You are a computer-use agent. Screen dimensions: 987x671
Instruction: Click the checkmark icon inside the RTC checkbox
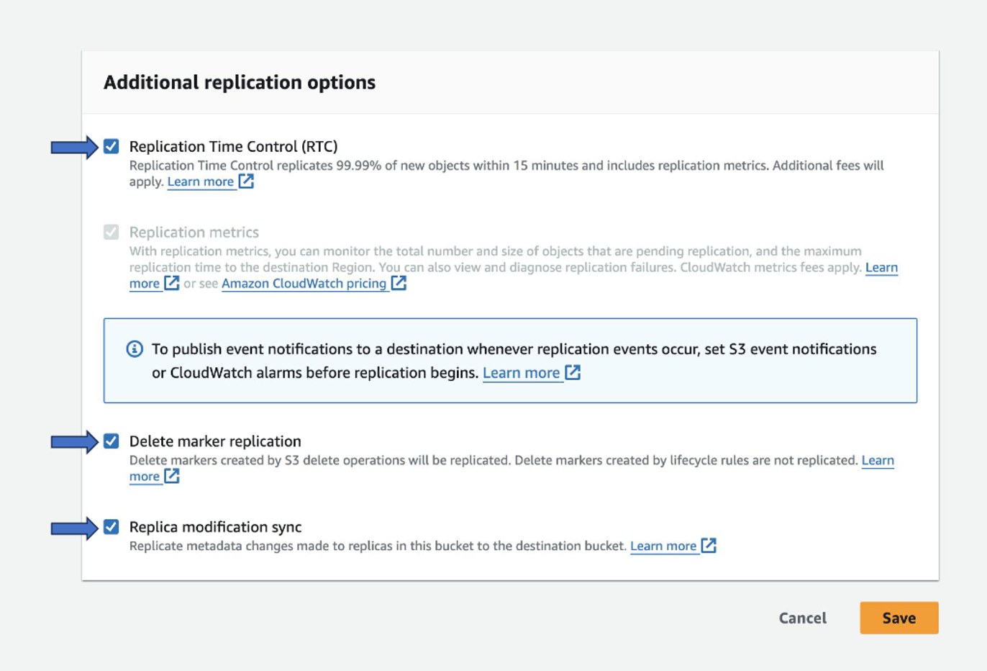click(112, 146)
